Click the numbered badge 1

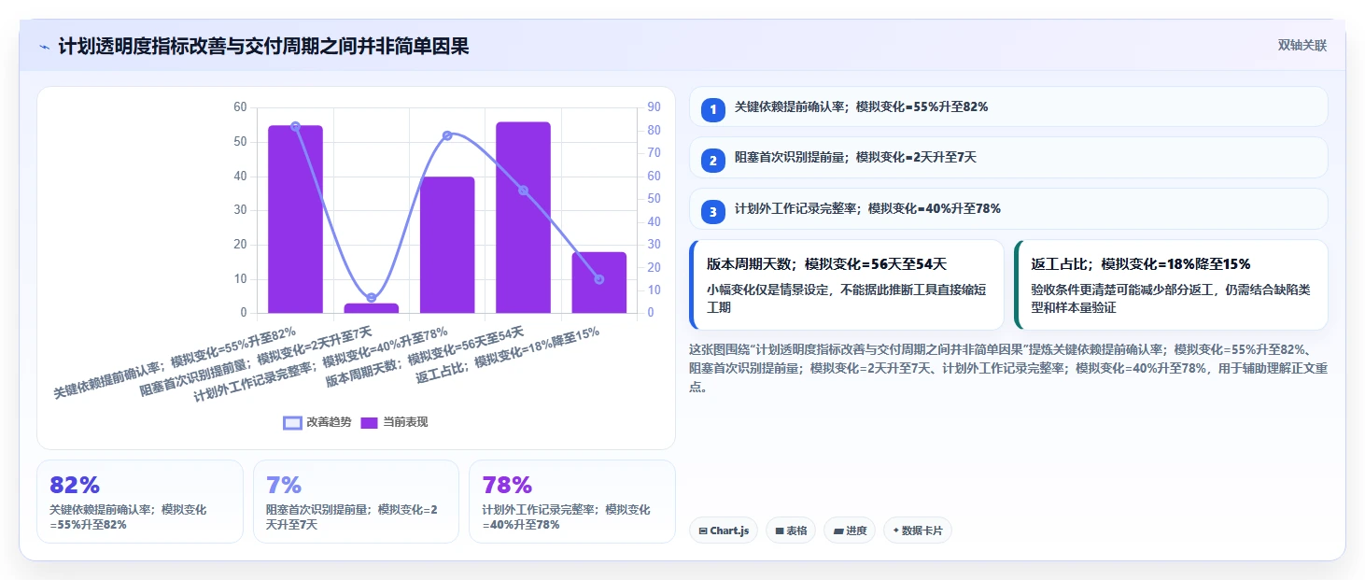[713, 110]
